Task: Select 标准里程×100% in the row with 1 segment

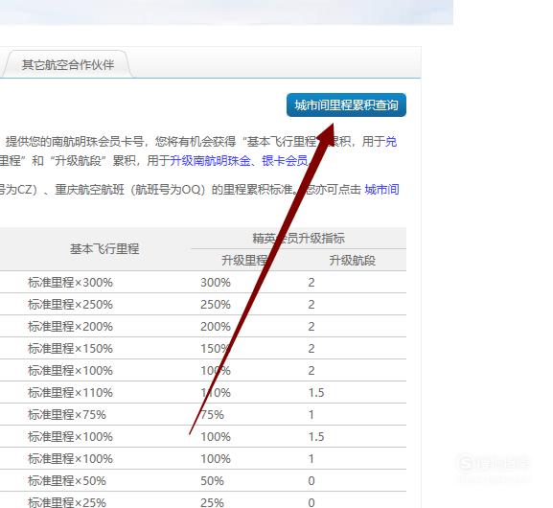Action: coord(70,458)
